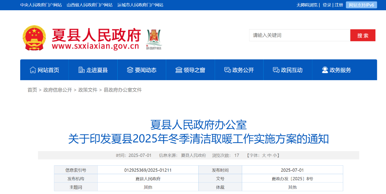This screenshot has height=194, width=386.
Task: Click article title line 夏县人民政府办公室
Action: pos(198,125)
